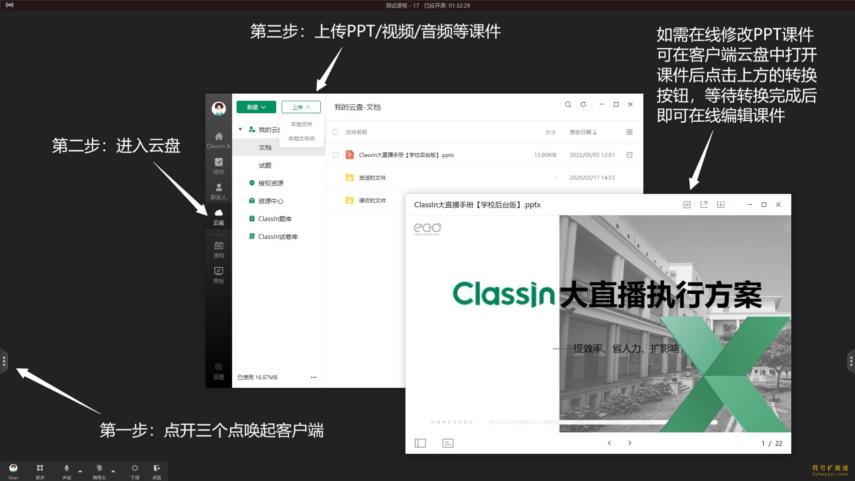Sort by 大小 column header
Image resolution: width=855 pixels, height=481 pixels.
[551, 132]
